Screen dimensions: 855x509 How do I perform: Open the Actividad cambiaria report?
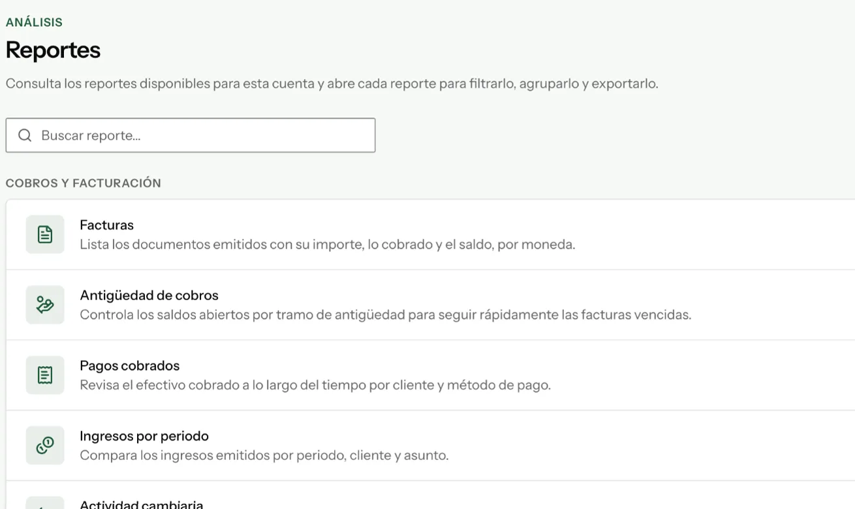(x=431, y=496)
